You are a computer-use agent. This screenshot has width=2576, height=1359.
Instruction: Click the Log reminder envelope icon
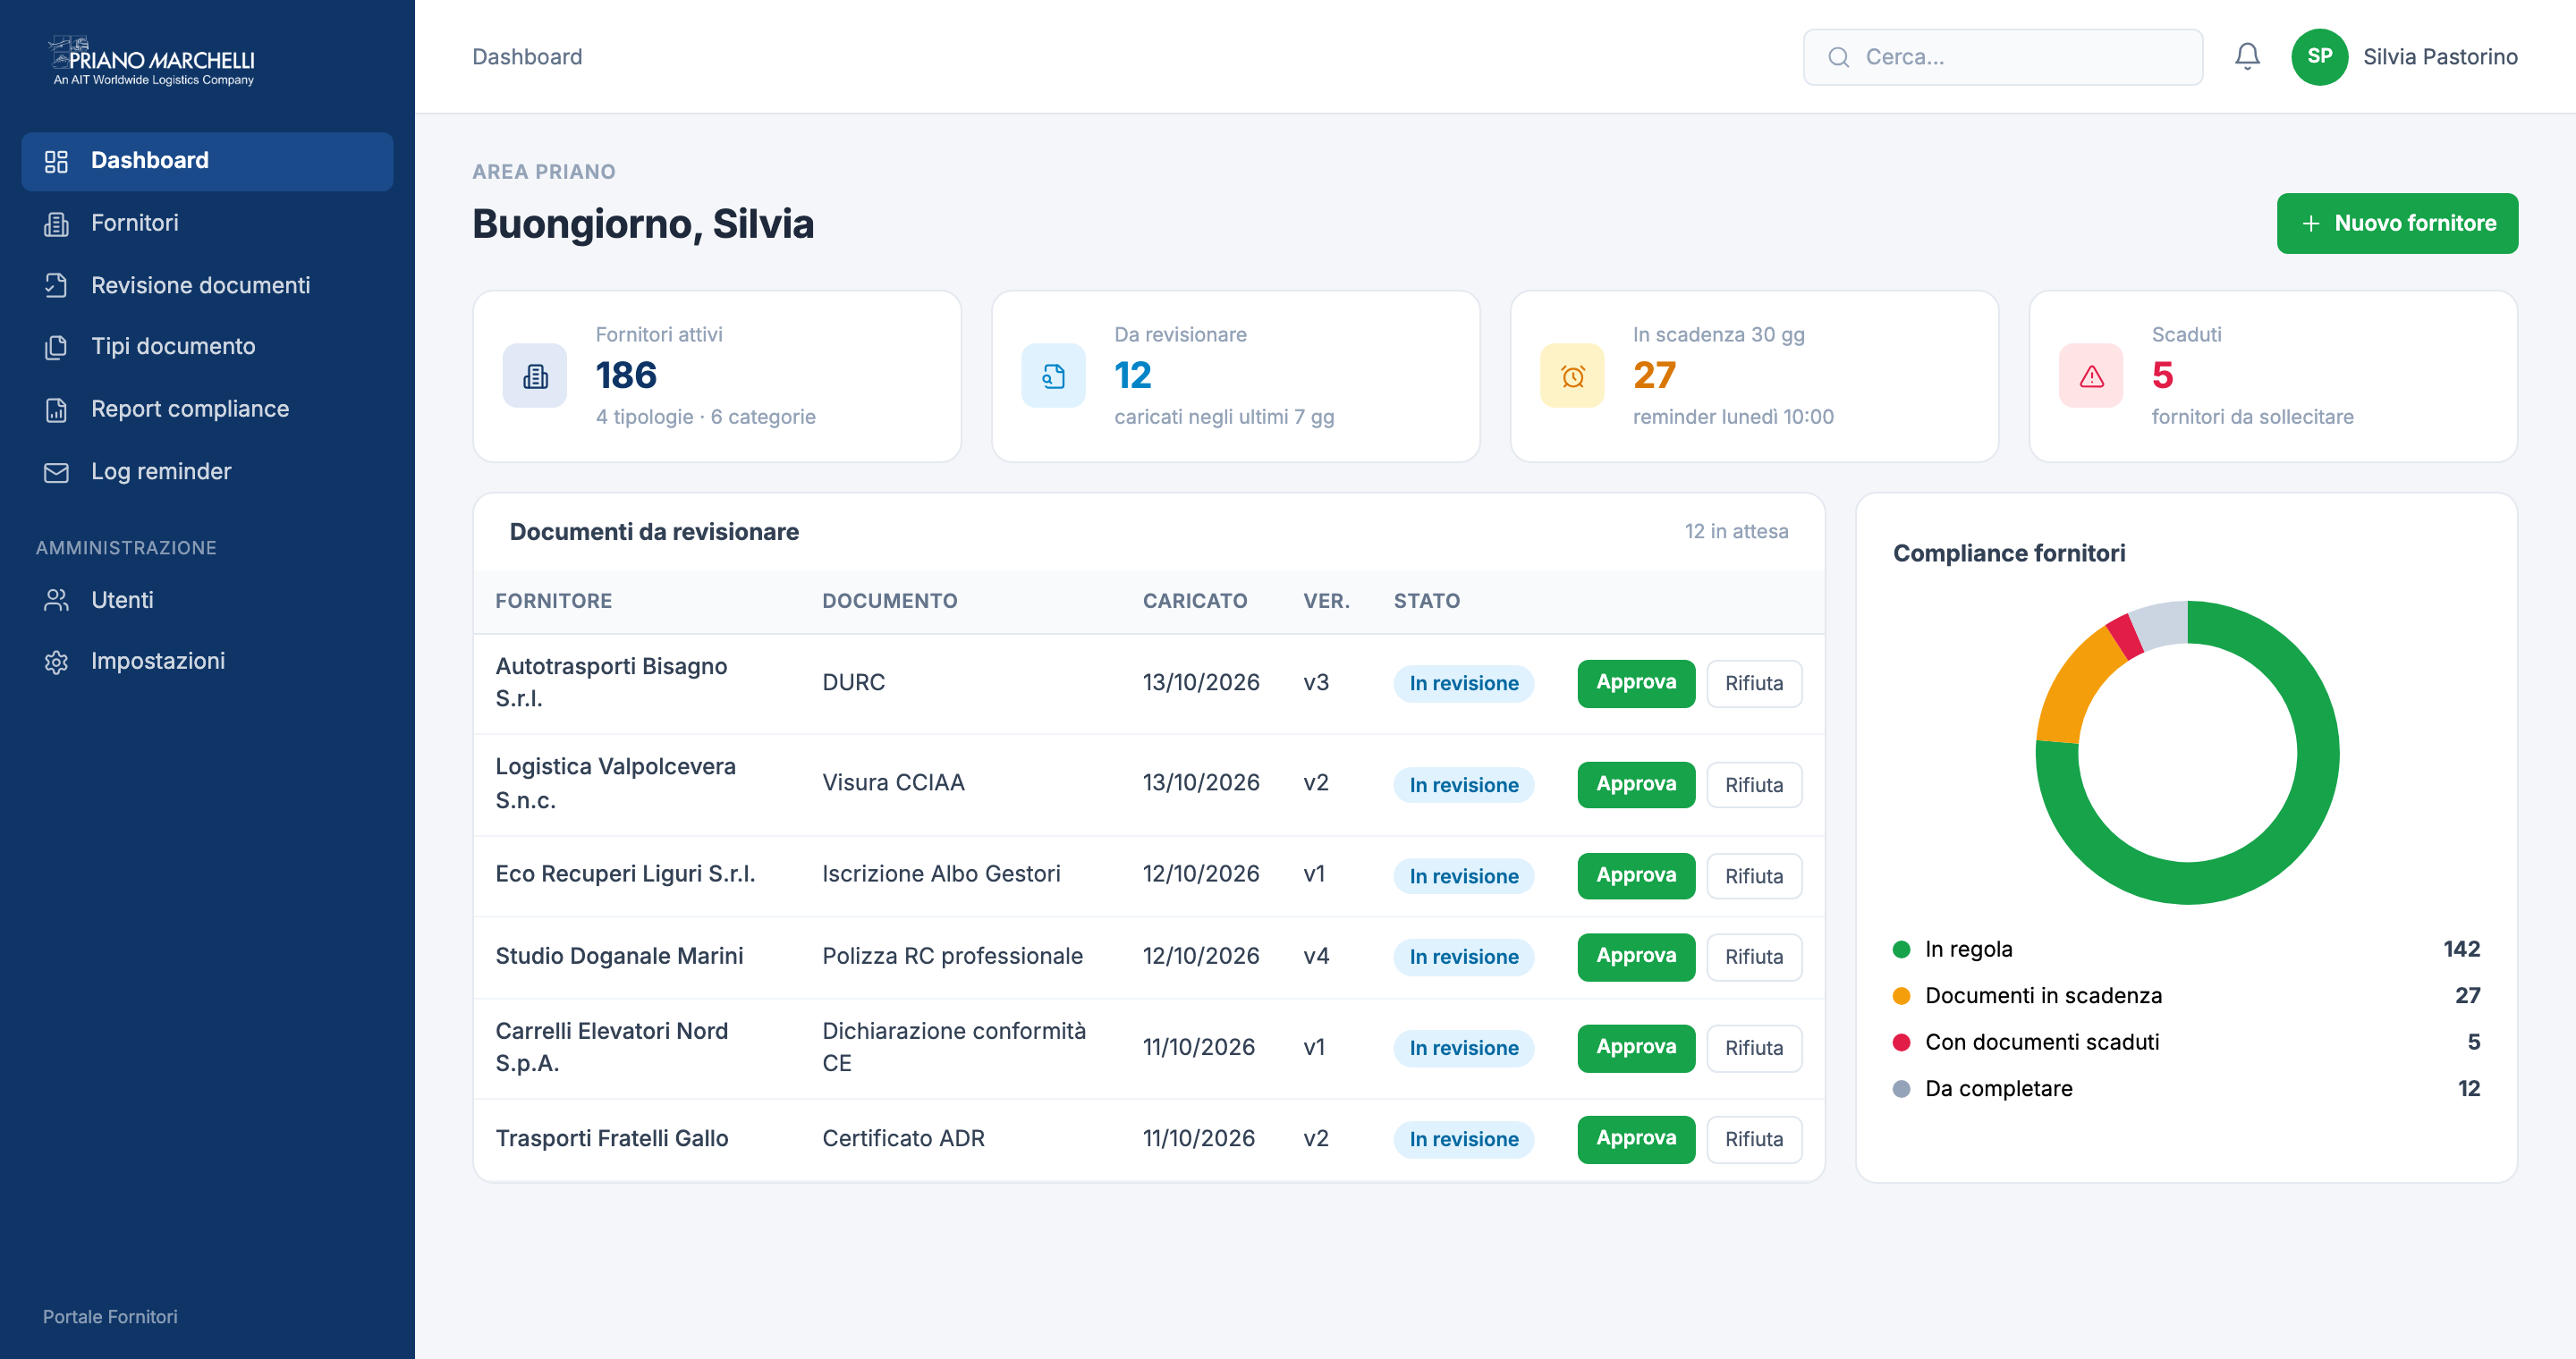56,472
